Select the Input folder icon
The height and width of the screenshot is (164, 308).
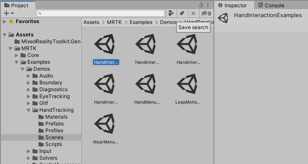point(35,151)
